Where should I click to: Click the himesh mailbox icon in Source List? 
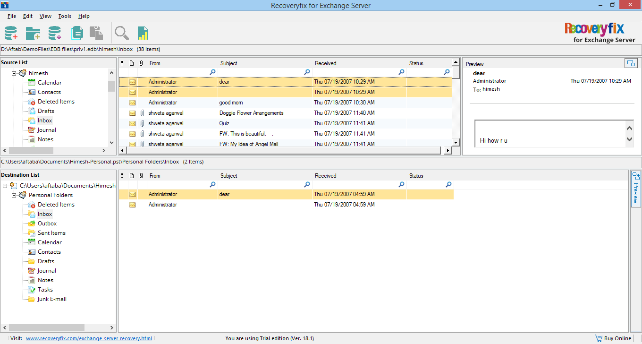point(23,73)
